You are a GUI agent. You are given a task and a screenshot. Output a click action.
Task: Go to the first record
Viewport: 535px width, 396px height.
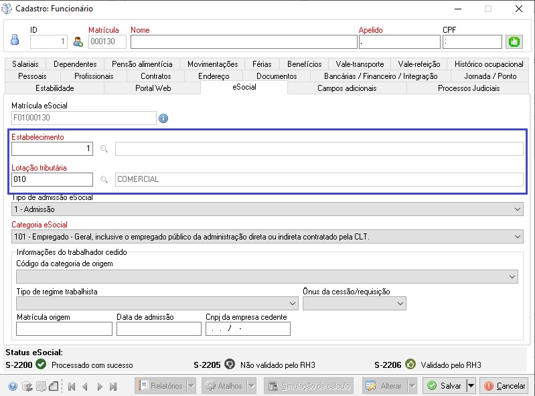(71, 386)
